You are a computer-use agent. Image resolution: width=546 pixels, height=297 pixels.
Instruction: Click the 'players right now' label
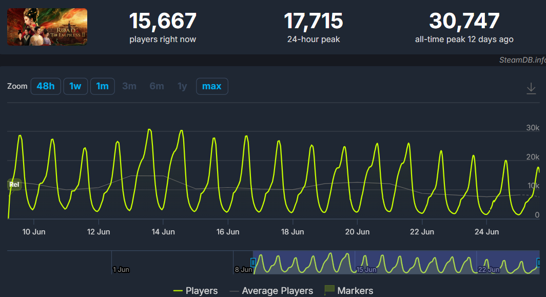163,39
